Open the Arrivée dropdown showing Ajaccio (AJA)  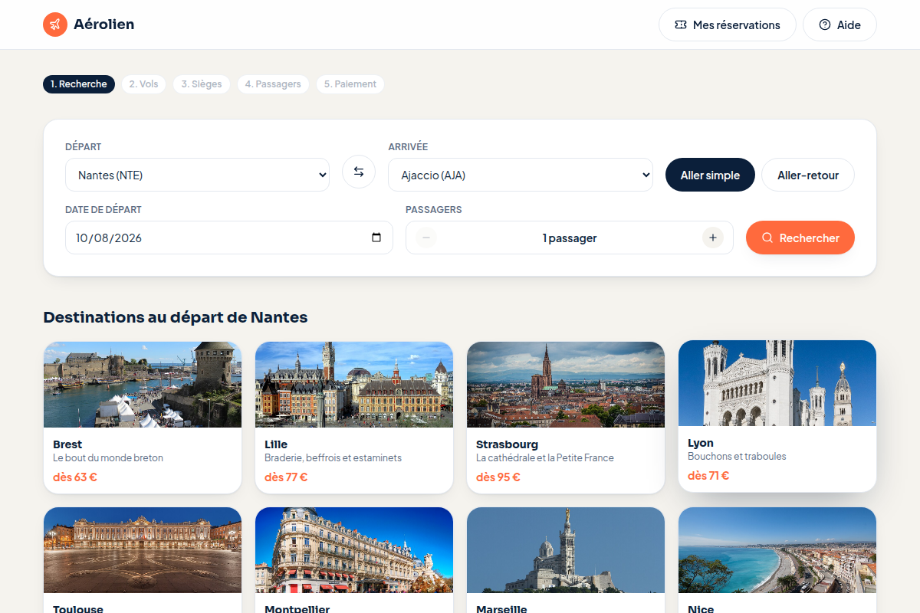coord(521,175)
